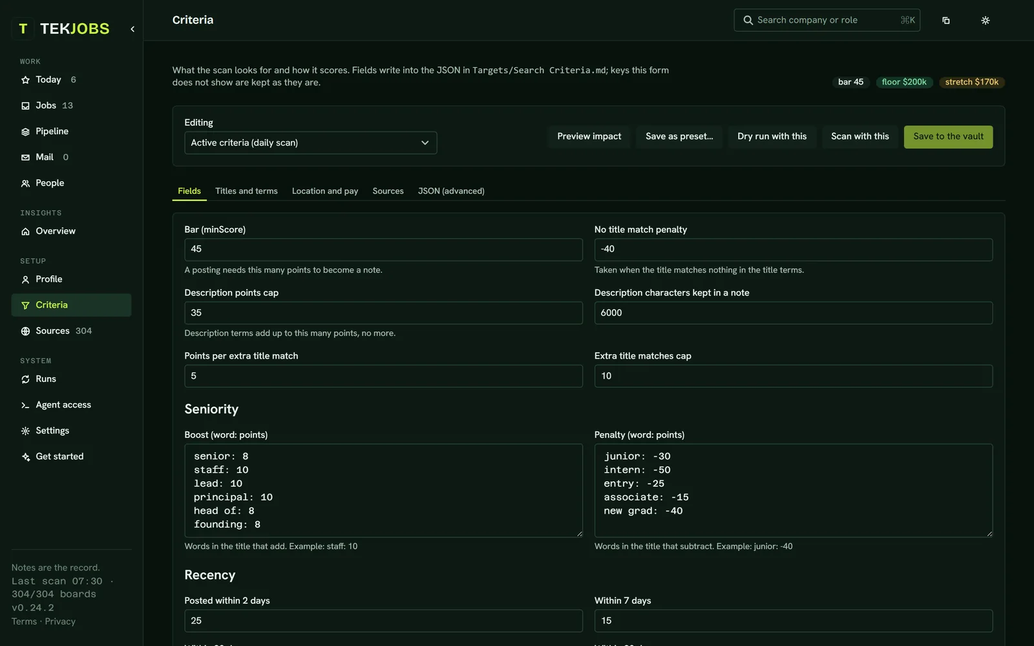Click Targets/Search Criteria.md path text
The width and height of the screenshot is (1034, 646).
pyautogui.click(x=540, y=70)
